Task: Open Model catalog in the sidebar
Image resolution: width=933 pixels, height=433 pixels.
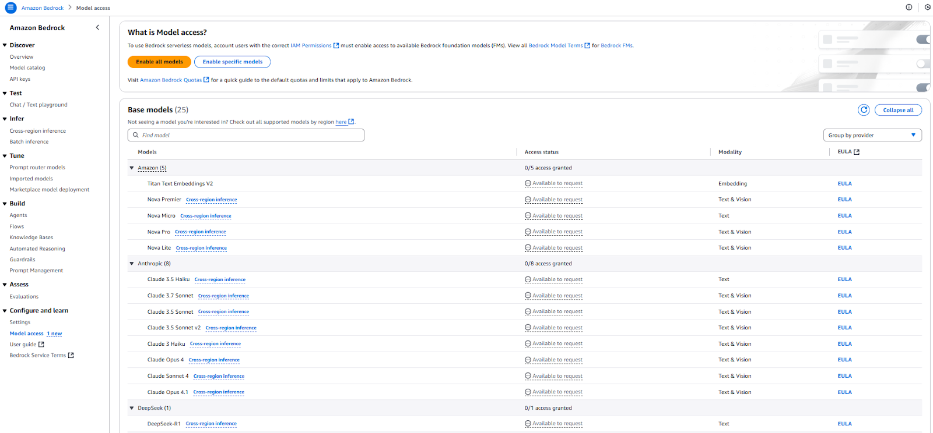Action: tap(27, 68)
